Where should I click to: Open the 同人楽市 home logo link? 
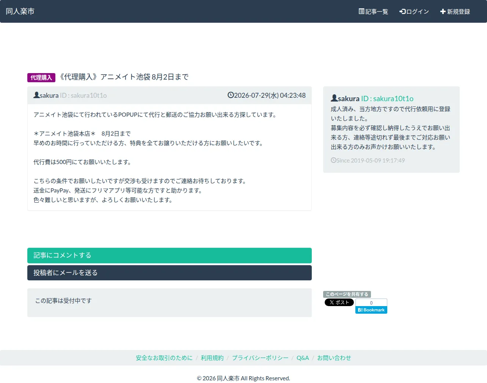click(x=20, y=11)
